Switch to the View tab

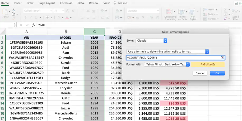pyautogui.click(x=106, y=3)
